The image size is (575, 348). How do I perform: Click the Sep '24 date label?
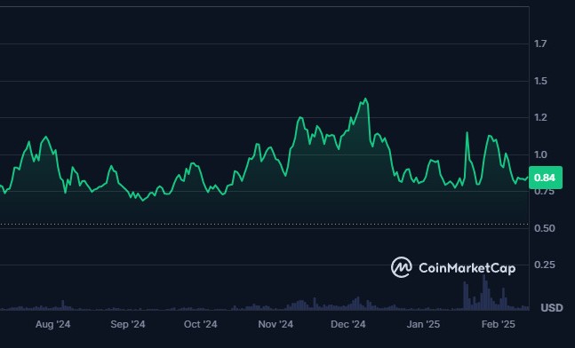[128, 324]
